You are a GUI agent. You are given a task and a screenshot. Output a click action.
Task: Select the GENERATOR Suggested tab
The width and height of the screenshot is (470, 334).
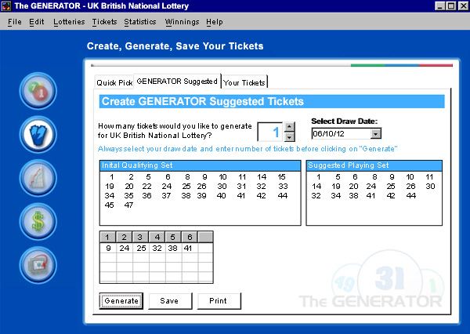(x=177, y=82)
